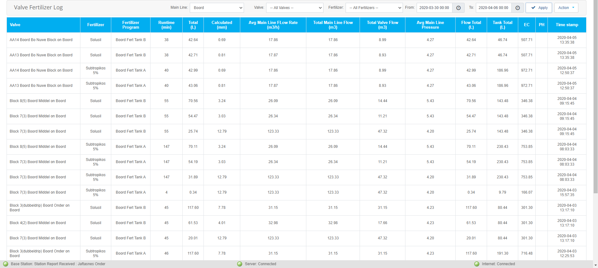Image resolution: width=598 pixels, height=268 pixels.
Task: Click the Fertilizer Program column header
Action: [131, 25]
